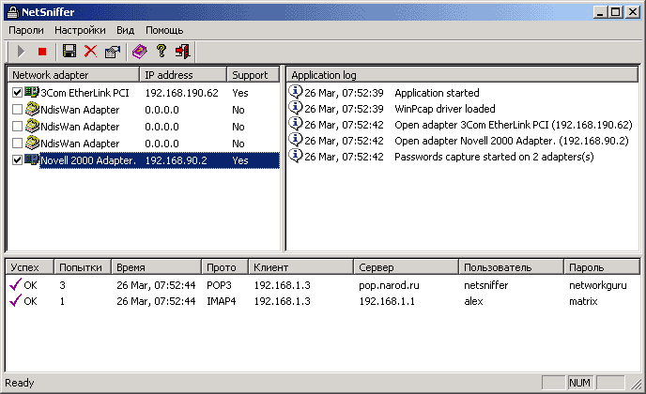The height and width of the screenshot is (394, 646).
Task: Minimize the NetSniffer window
Action: (x=600, y=12)
